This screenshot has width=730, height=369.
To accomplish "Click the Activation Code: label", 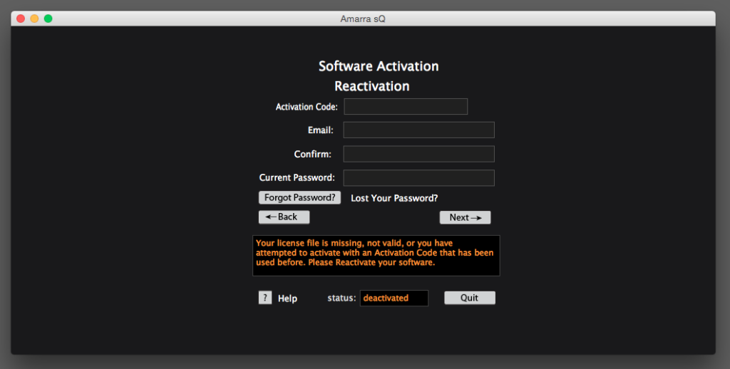I will [x=307, y=107].
